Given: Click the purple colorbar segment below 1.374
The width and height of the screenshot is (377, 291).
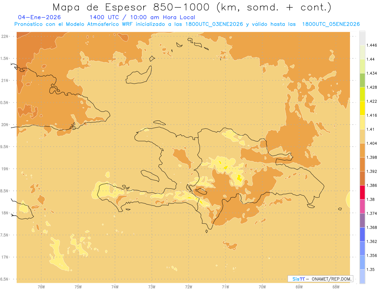Looking at the screenshot, I should pos(362,220).
